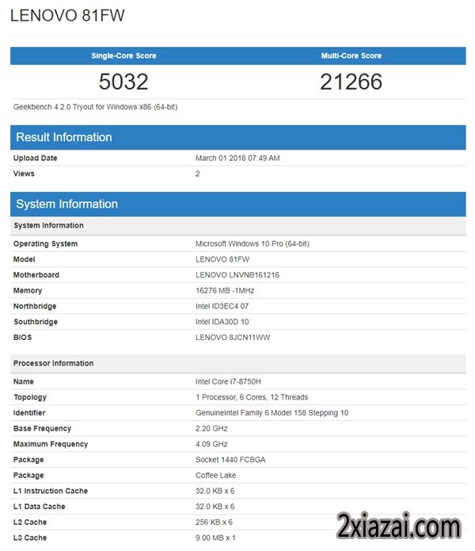The height and width of the screenshot is (551, 475).
Task: Select processor name Intel Core i7-8750H
Action: pyautogui.click(x=228, y=381)
